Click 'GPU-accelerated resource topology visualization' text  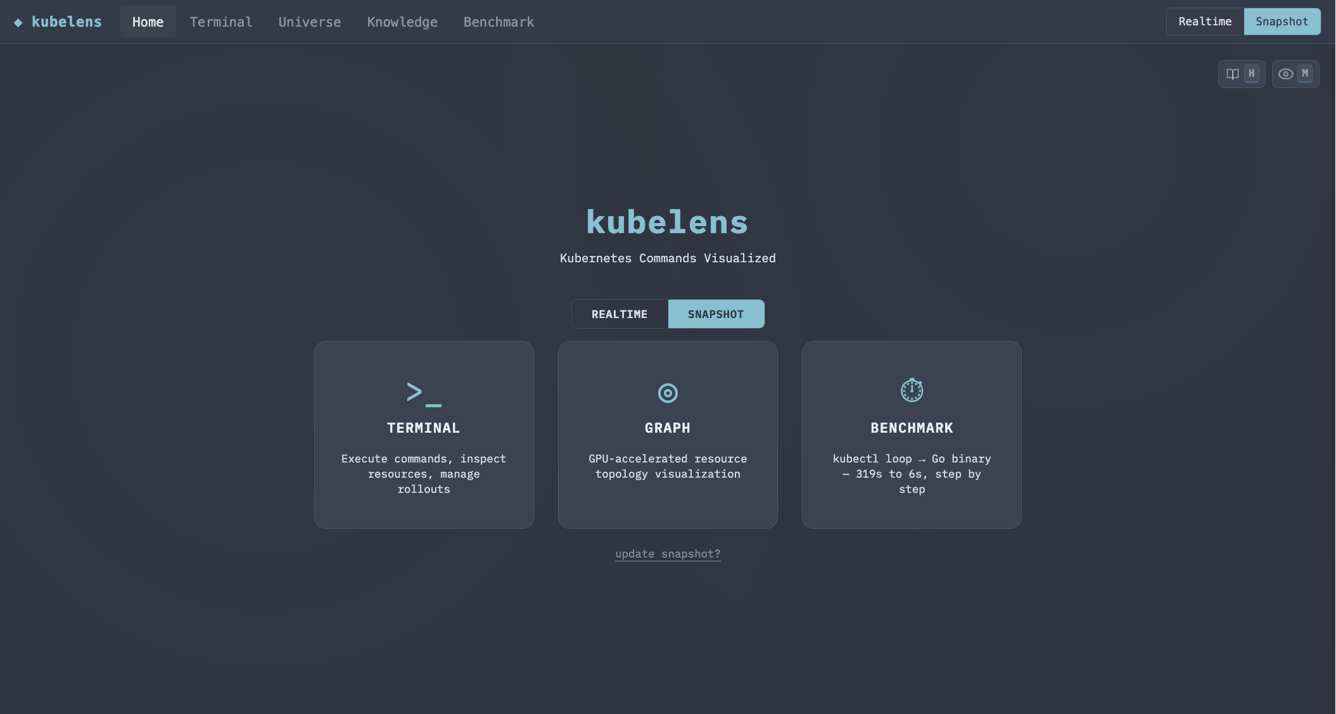(668, 466)
